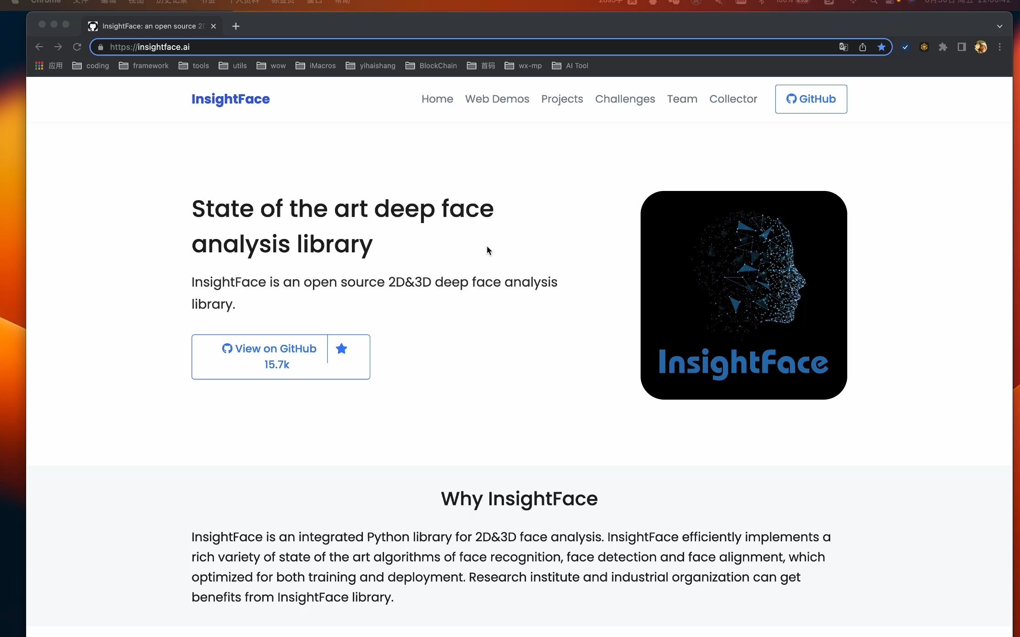Open the Web Demos nav link
This screenshot has height=637, width=1020.
(x=497, y=99)
